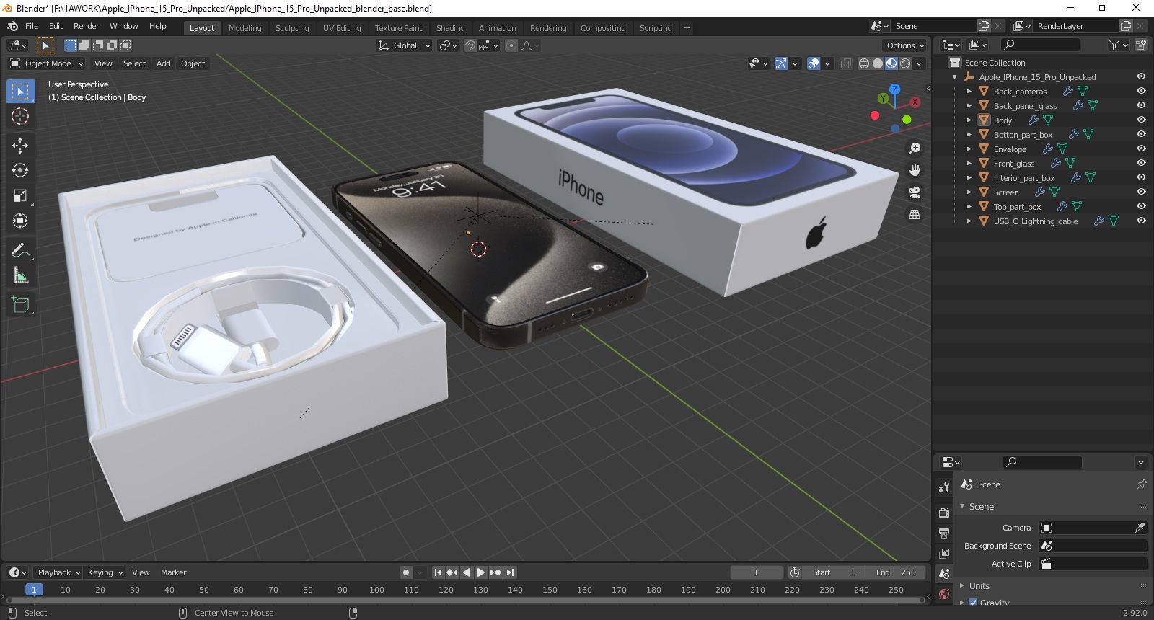This screenshot has width=1154, height=620.
Task: Hide the Body object in the outliner
Action: click(x=1141, y=120)
